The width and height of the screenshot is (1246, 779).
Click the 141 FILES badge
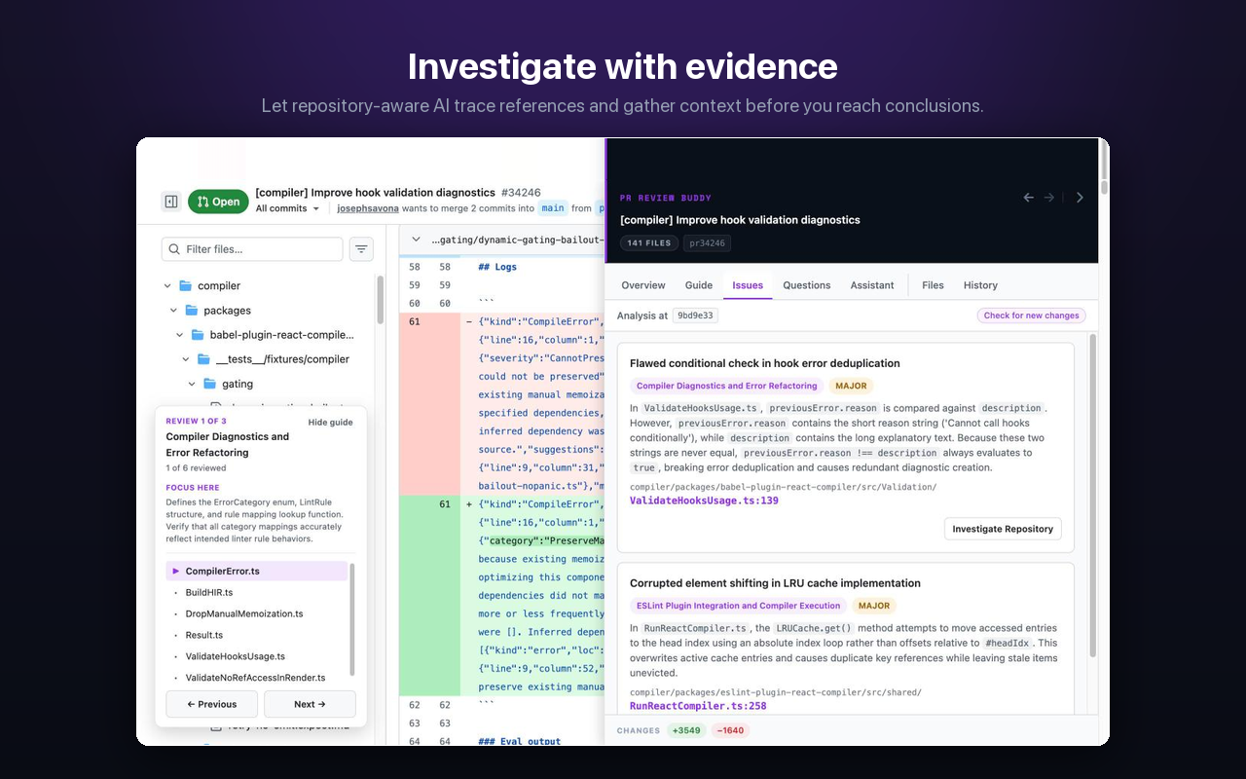coord(649,243)
